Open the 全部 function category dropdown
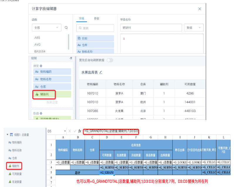Viewport: 234px width, 187px height. tap(47, 28)
